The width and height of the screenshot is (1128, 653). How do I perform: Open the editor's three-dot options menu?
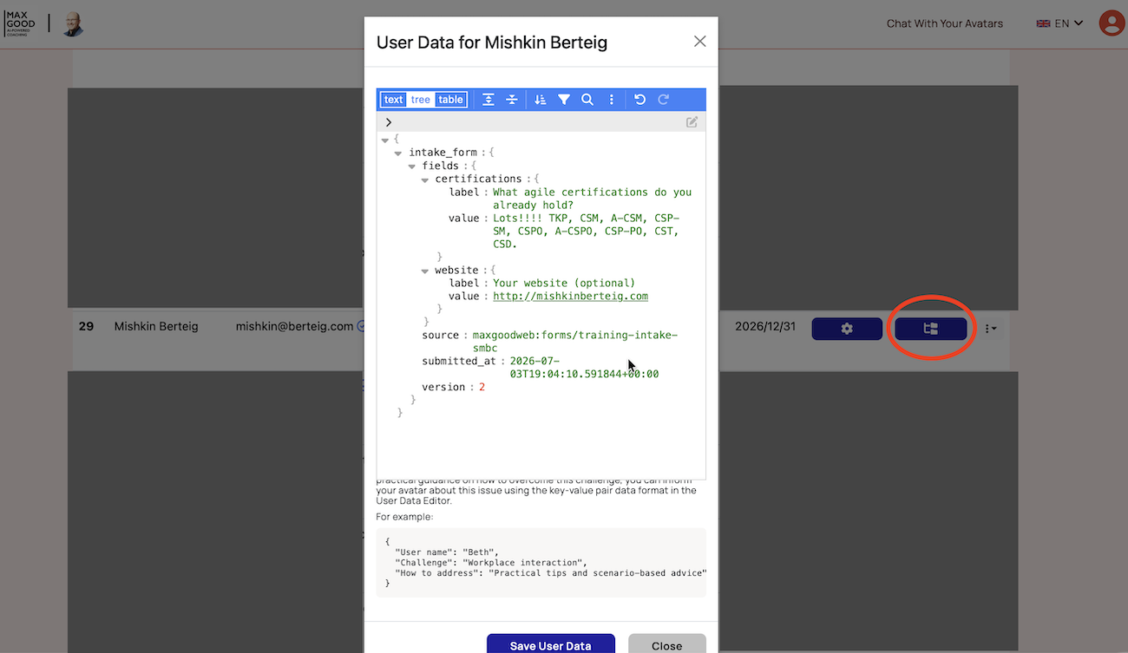pyautogui.click(x=612, y=100)
